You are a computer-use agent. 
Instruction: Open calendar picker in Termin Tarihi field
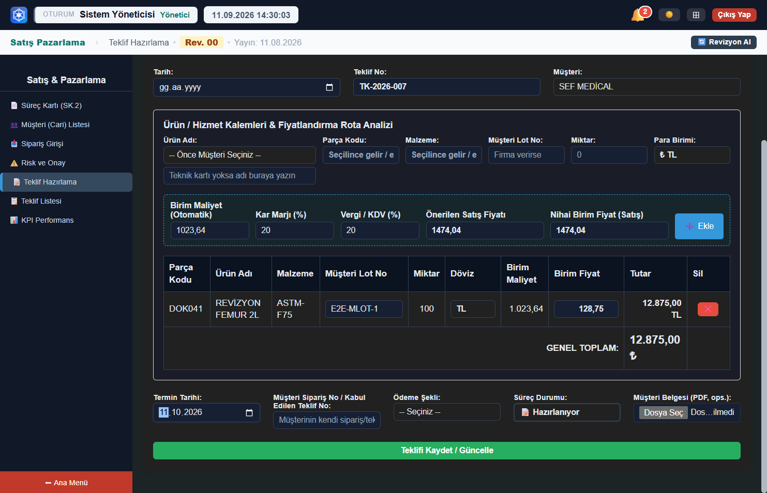249,412
